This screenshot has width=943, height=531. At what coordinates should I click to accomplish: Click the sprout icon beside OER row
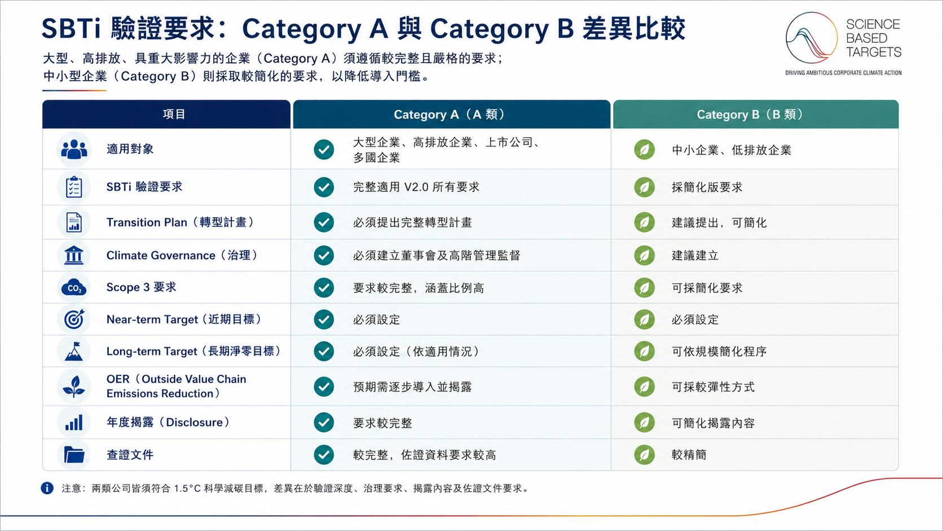coord(74,386)
